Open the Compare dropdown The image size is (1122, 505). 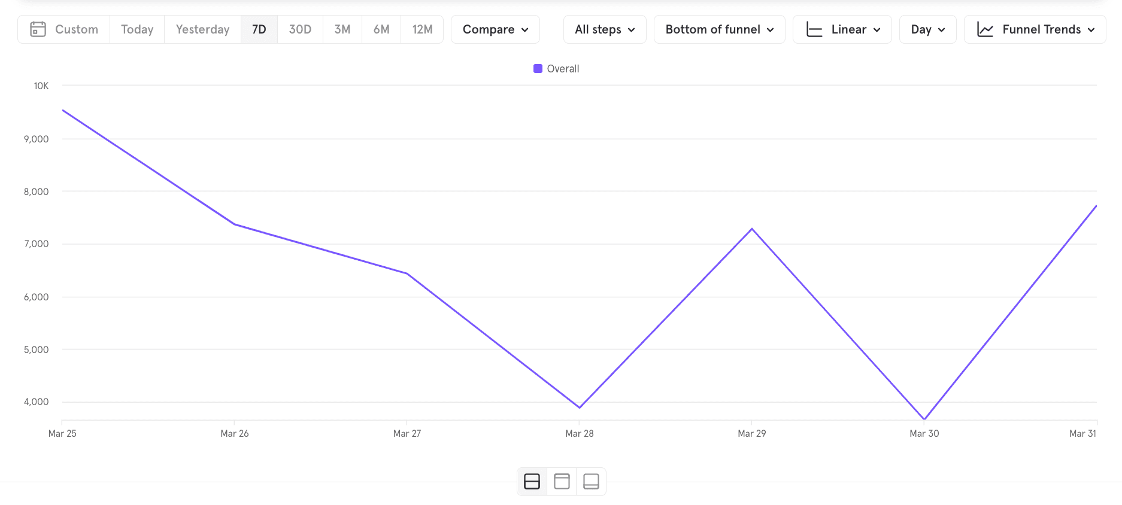[495, 29]
